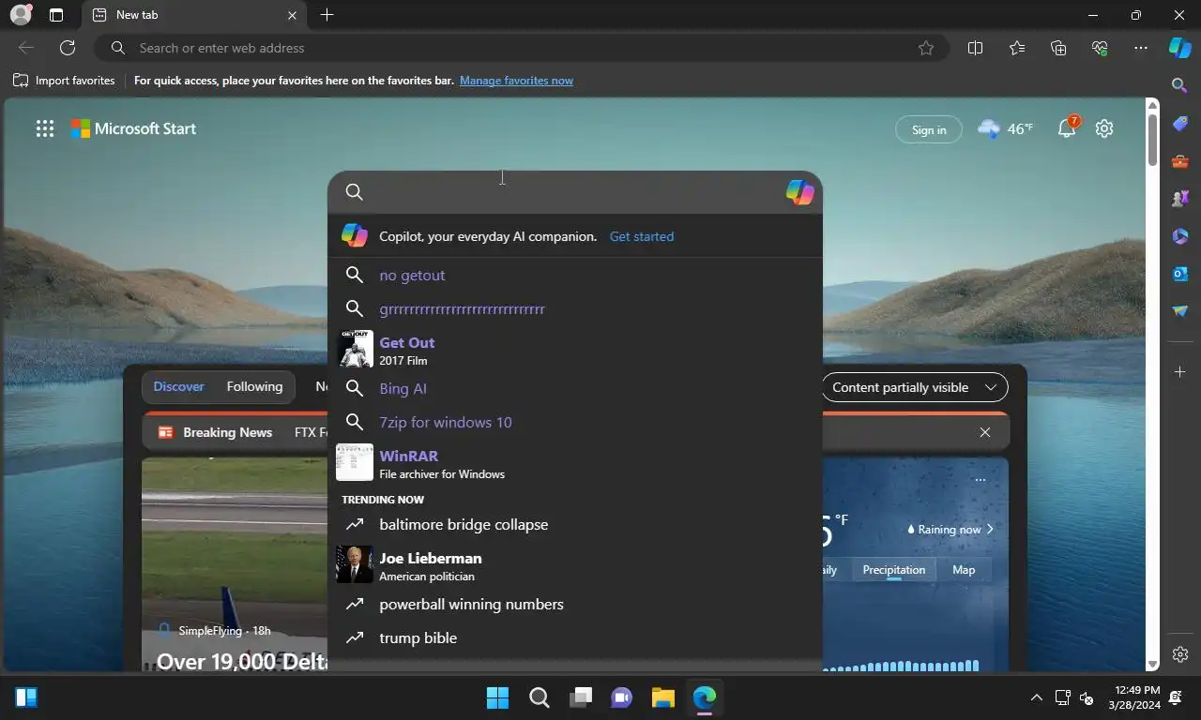
Task: Select the 'no getout' search suggestion
Action: tap(575, 275)
